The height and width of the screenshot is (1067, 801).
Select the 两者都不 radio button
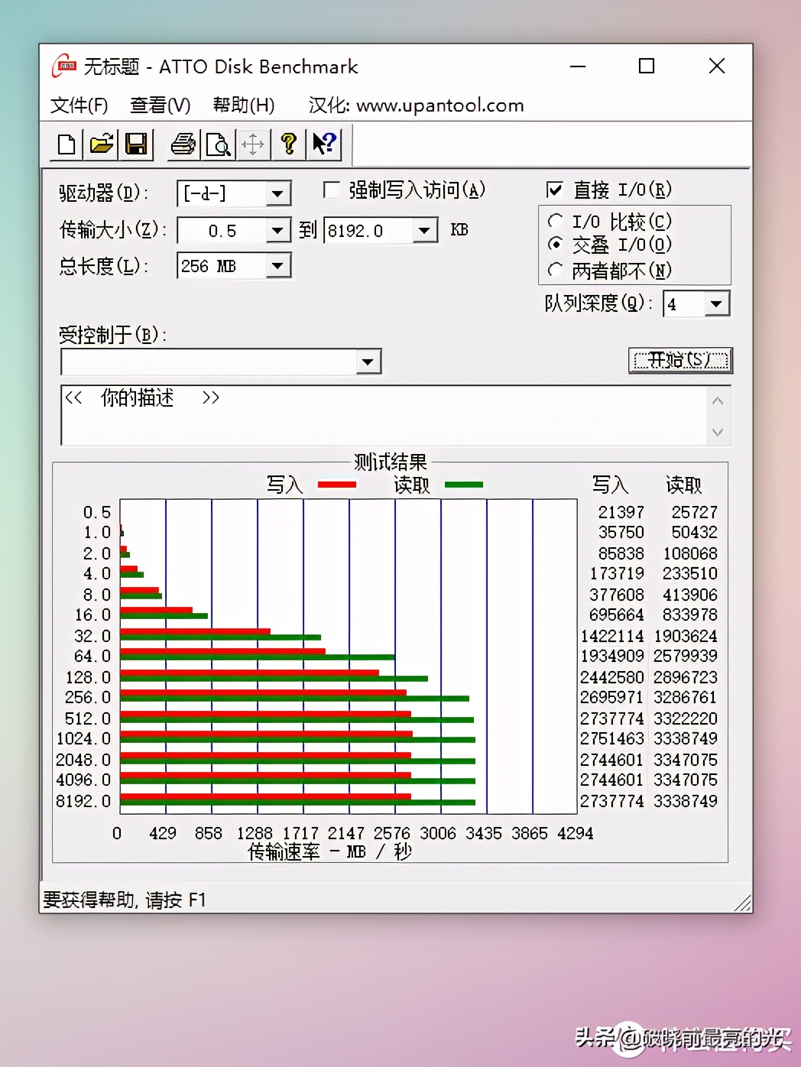coord(556,271)
